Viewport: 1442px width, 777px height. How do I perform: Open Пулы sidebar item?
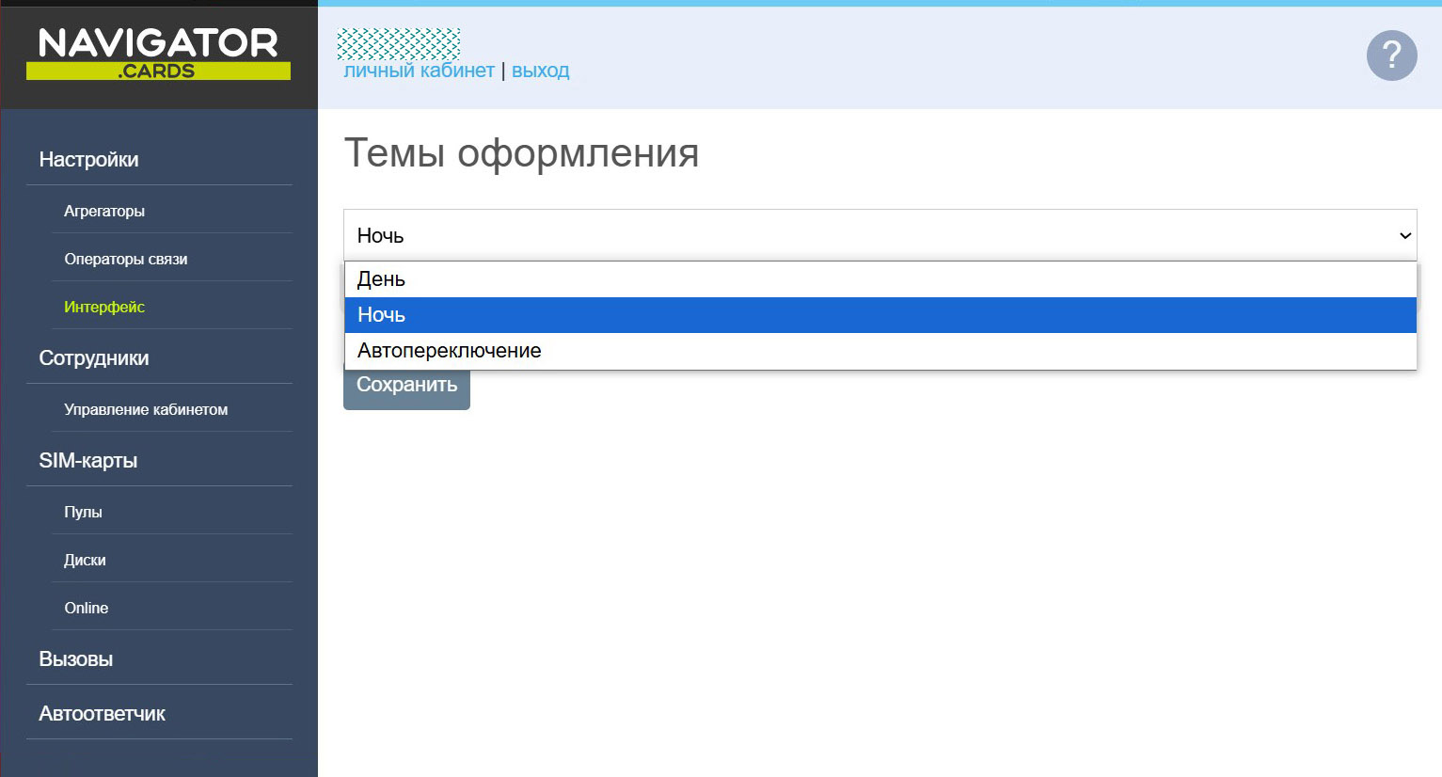[x=83, y=513]
